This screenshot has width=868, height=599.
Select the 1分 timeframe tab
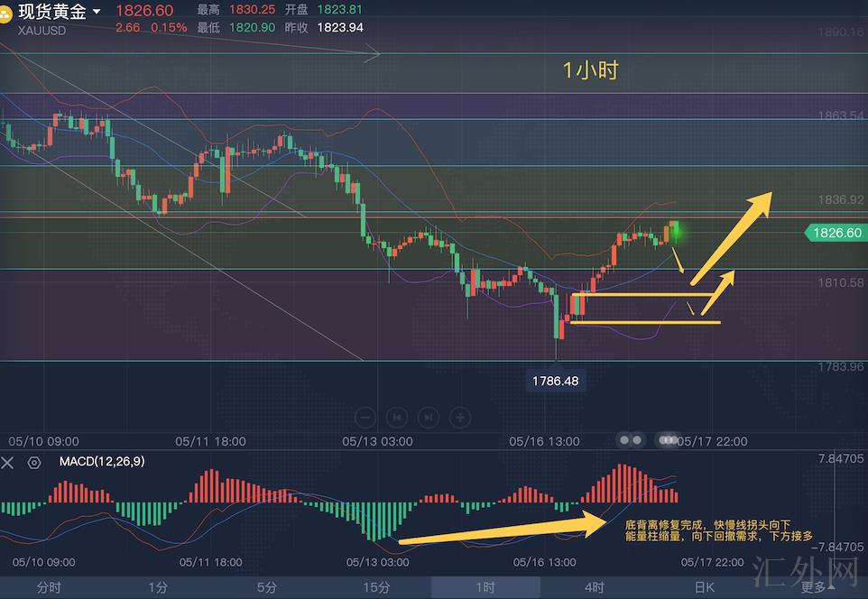157,587
